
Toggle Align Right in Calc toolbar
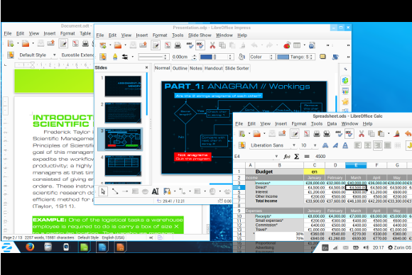point(378,145)
